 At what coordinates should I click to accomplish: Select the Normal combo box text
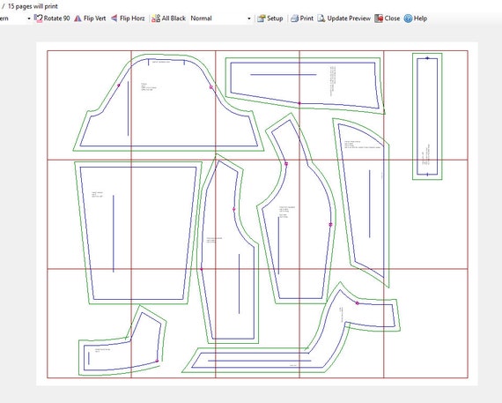pyautogui.click(x=201, y=19)
